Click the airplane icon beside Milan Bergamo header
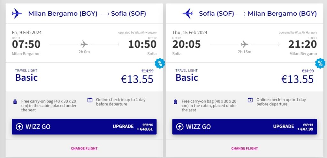Screen dimensions: 327x158 pyautogui.click(x=17, y=13)
